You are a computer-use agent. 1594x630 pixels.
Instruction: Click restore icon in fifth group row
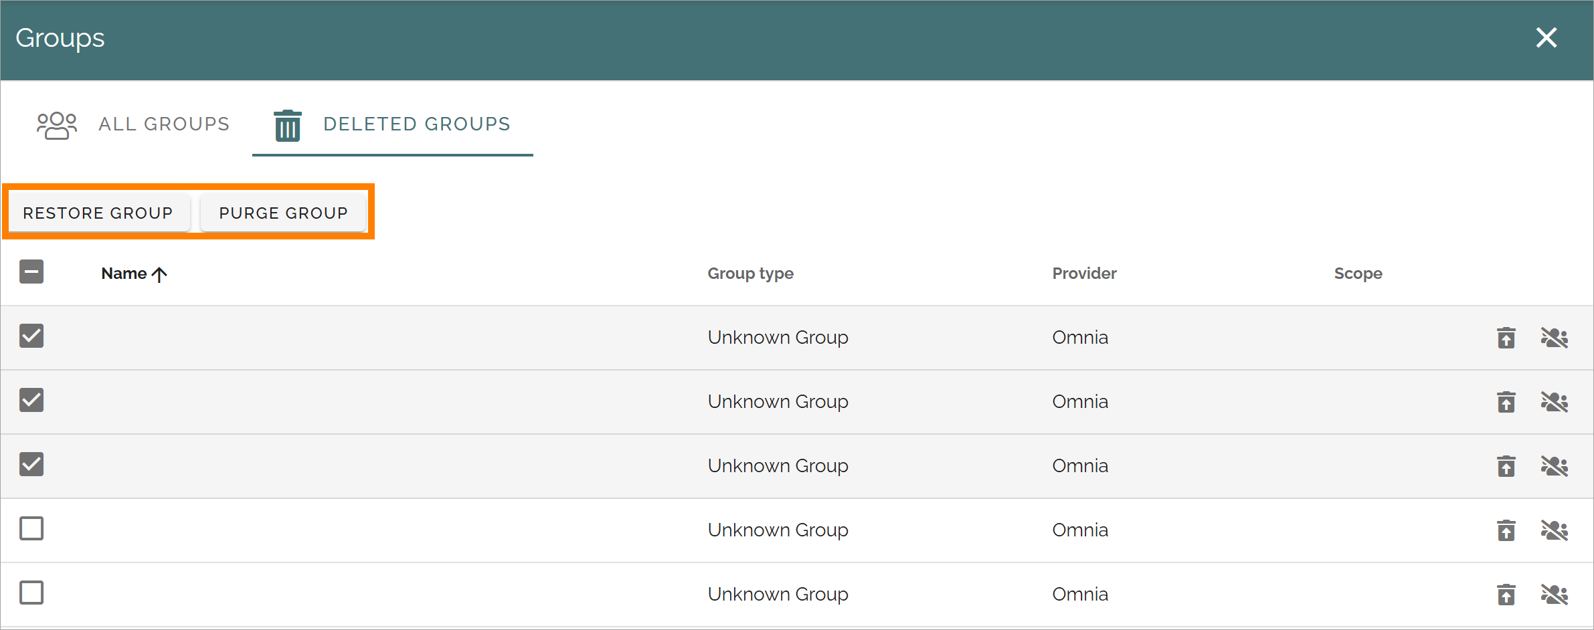(1506, 595)
